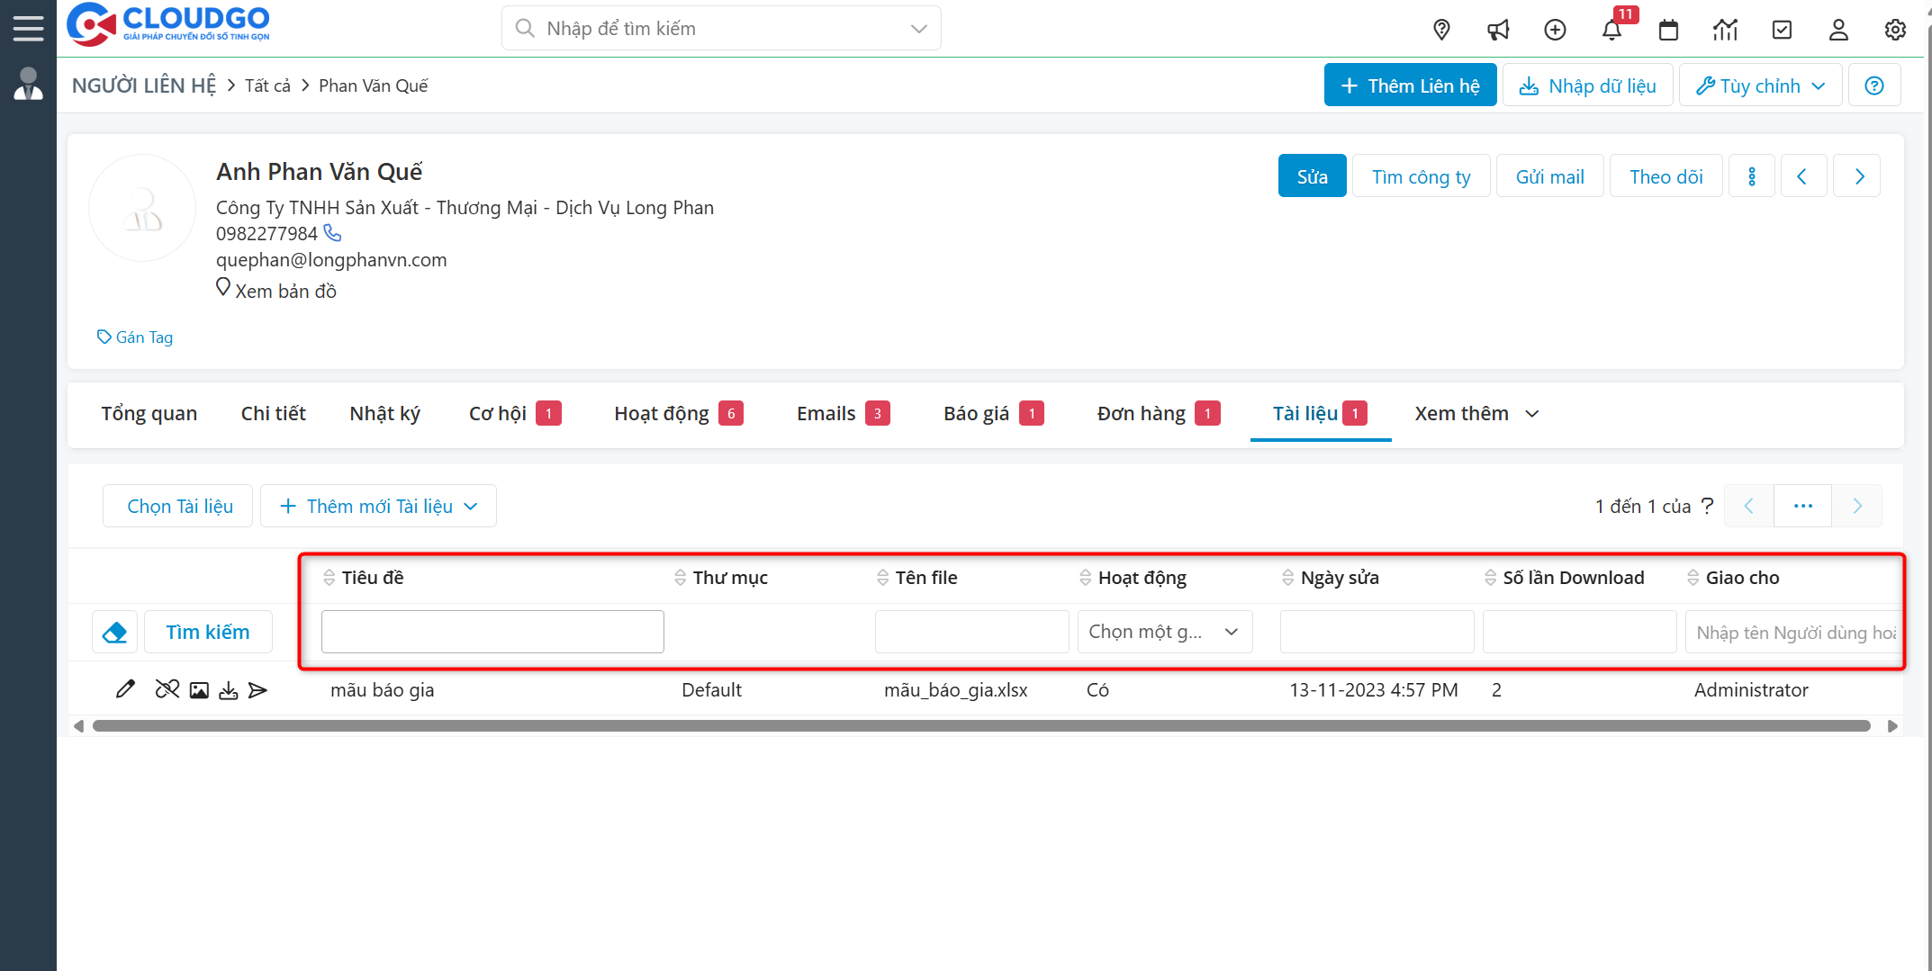Click the horizontal table scrollbar
Screen dimensions: 1932x971
coord(981,726)
